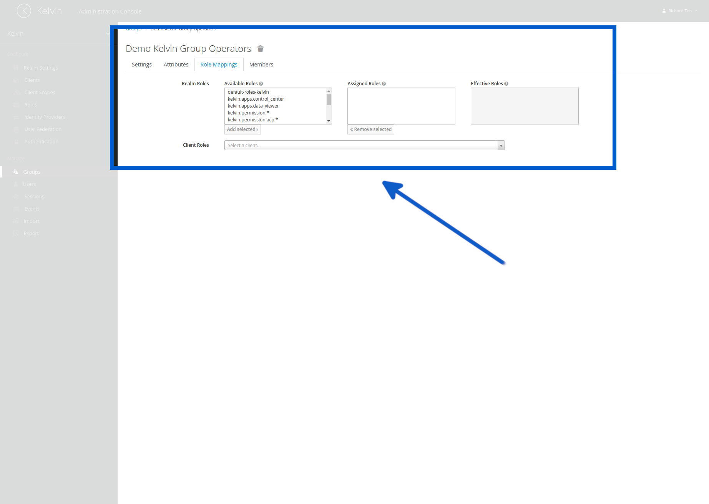The image size is (709, 504).
Task: Select the default-roles-kelvin role
Action: [248, 92]
